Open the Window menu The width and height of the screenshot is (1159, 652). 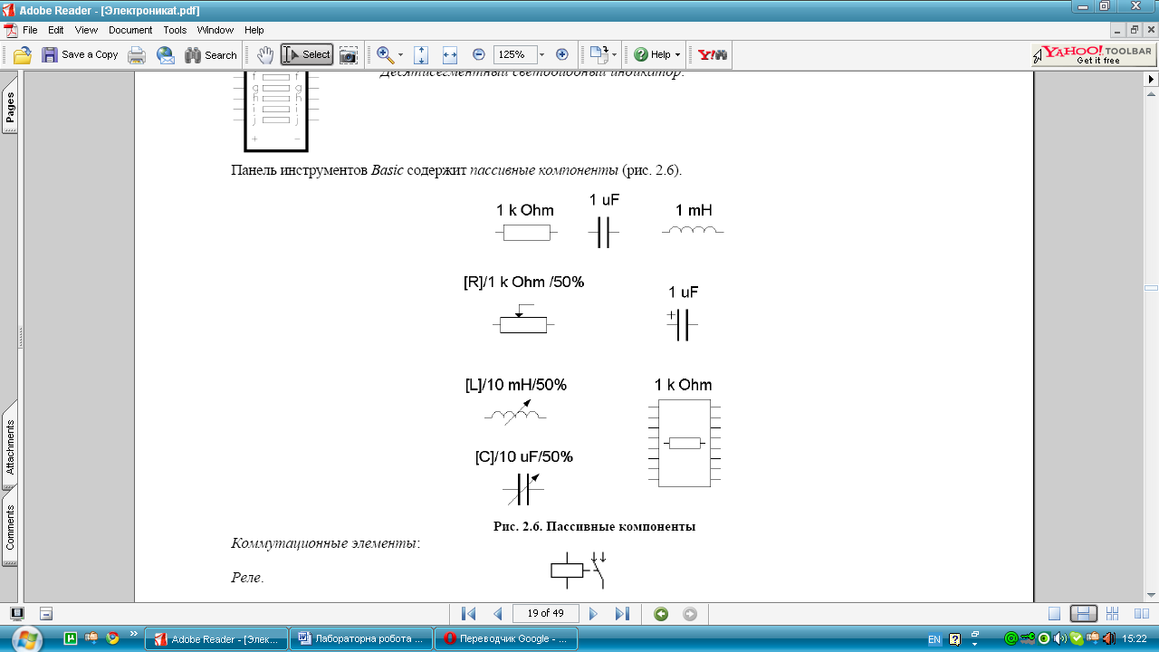point(216,30)
